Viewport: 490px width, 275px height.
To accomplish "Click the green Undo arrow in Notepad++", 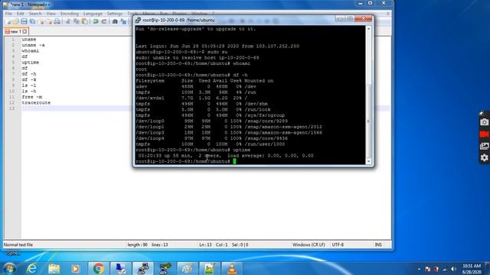I will click(96, 21).
